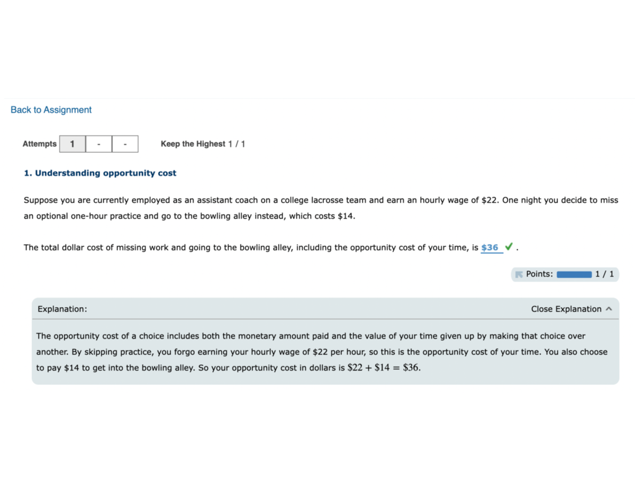
Task: Click the Keep the Highest 1 / 1 label
Action: pos(203,144)
